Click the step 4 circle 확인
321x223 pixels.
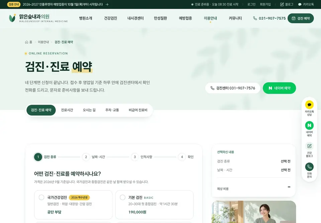pyautogui.click(x=182, y=157)
